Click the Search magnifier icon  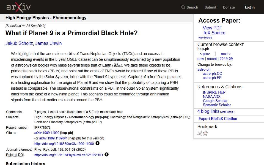tap(183, 7)
